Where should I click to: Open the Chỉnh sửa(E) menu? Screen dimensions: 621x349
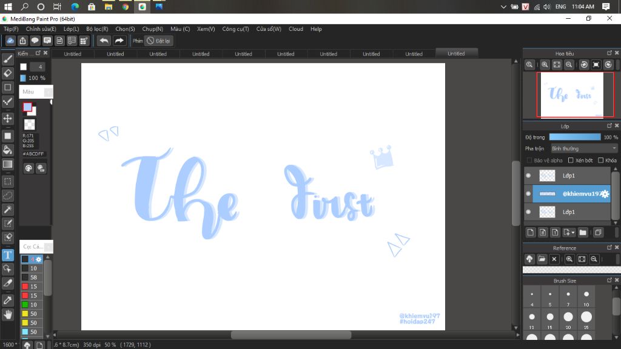pyautogui.click(x=41, y=29)
